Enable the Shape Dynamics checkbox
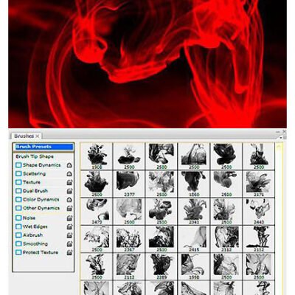 (x=18, y=165)
